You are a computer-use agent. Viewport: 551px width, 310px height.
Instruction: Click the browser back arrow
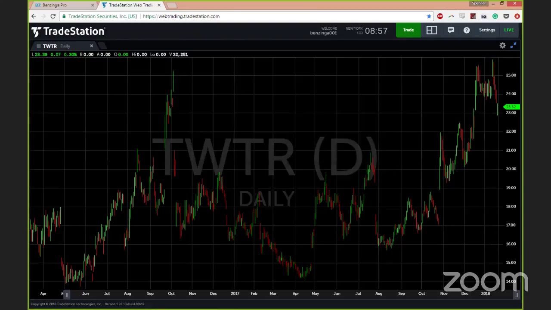tap(34, 16)
